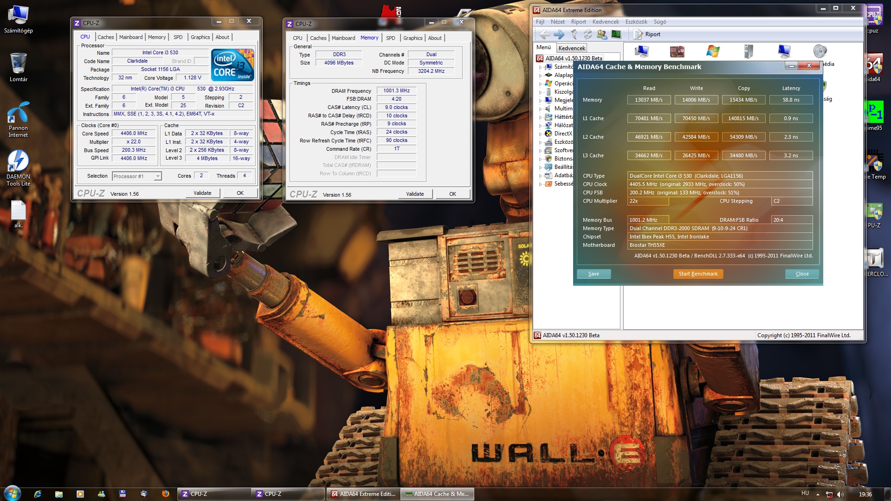Open the Kedvencek menu in AIDA64
The image size is (891, 501).
tap(606, 22)
